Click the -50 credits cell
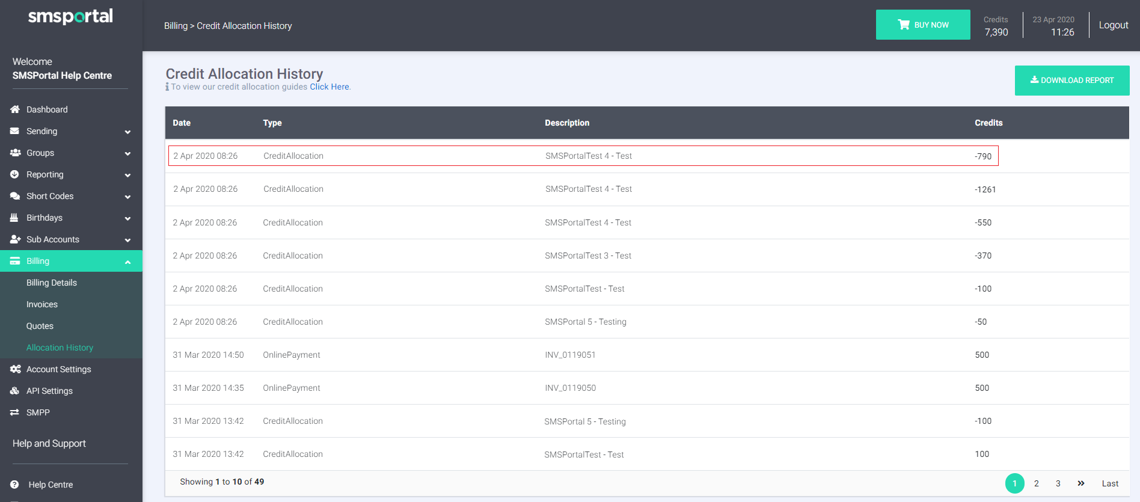This screenshot has width=1140, height=502. click(981, 322)
